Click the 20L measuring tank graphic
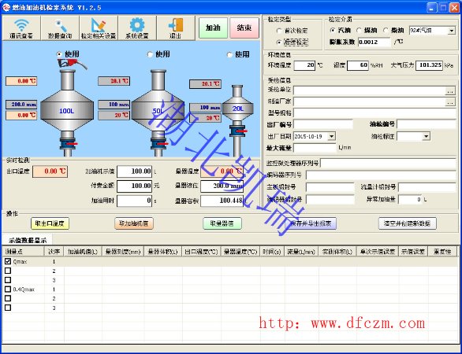The height and width of the screenshot is (354, 462). [x=237, y=118]
